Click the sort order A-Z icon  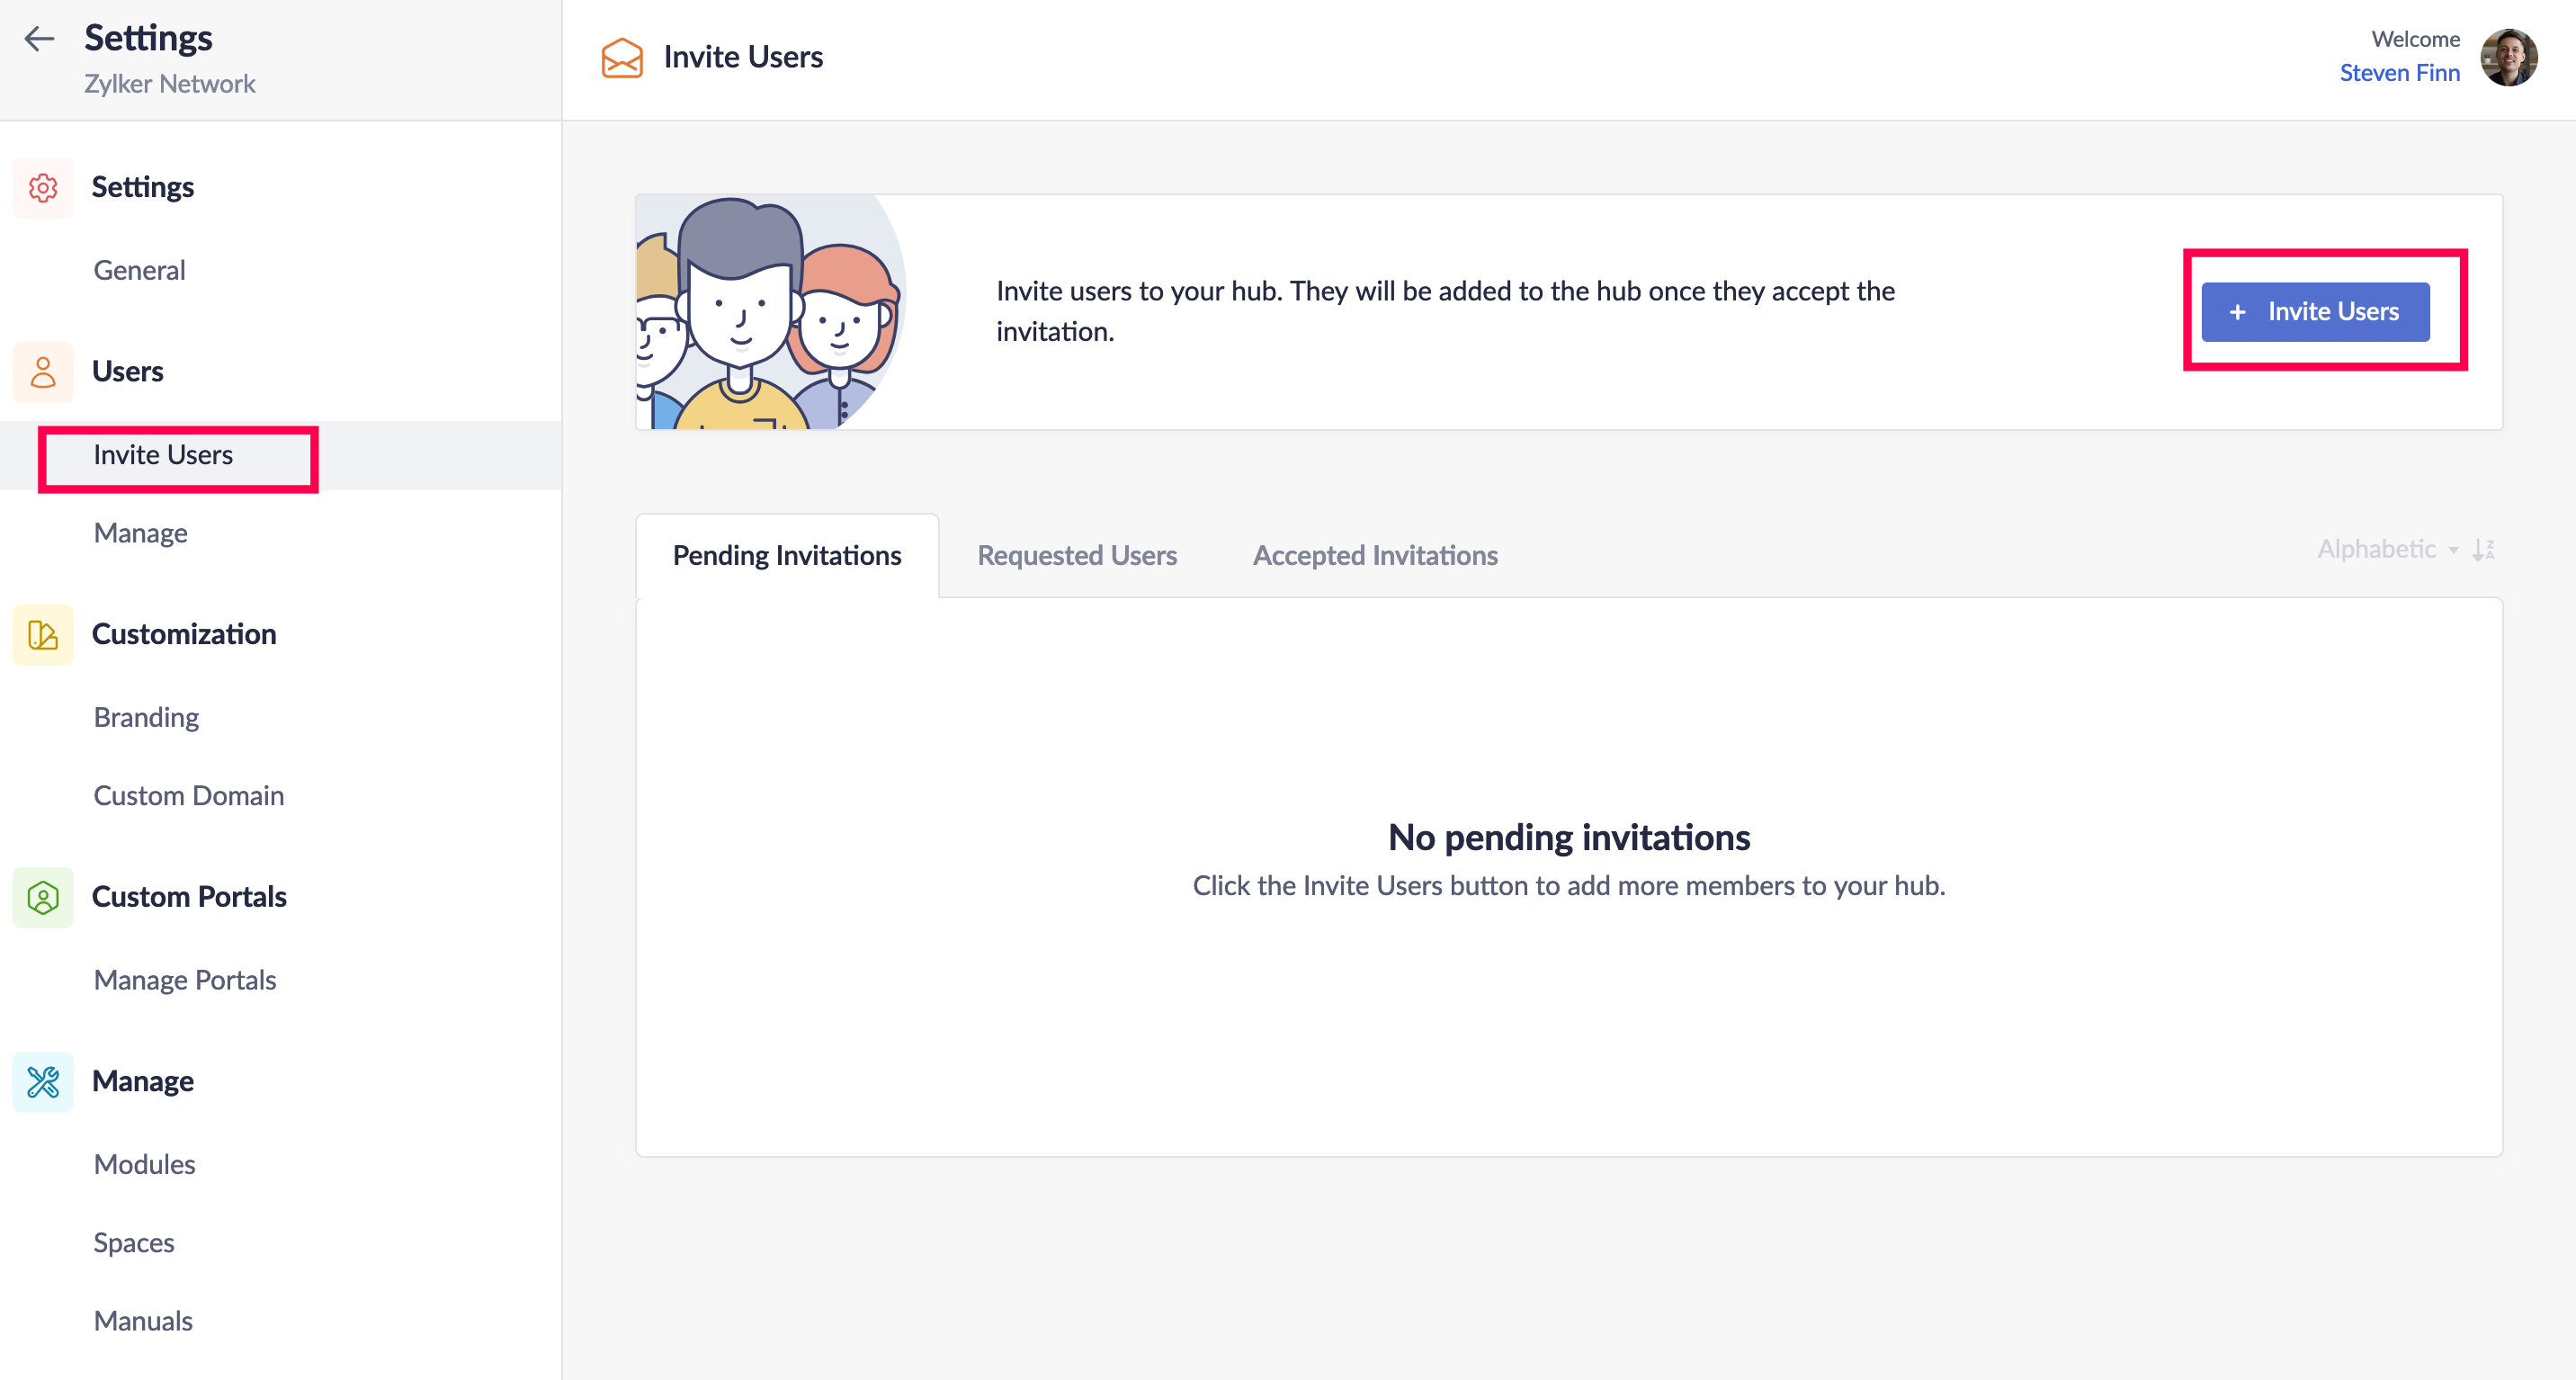tap(2484, 549)
